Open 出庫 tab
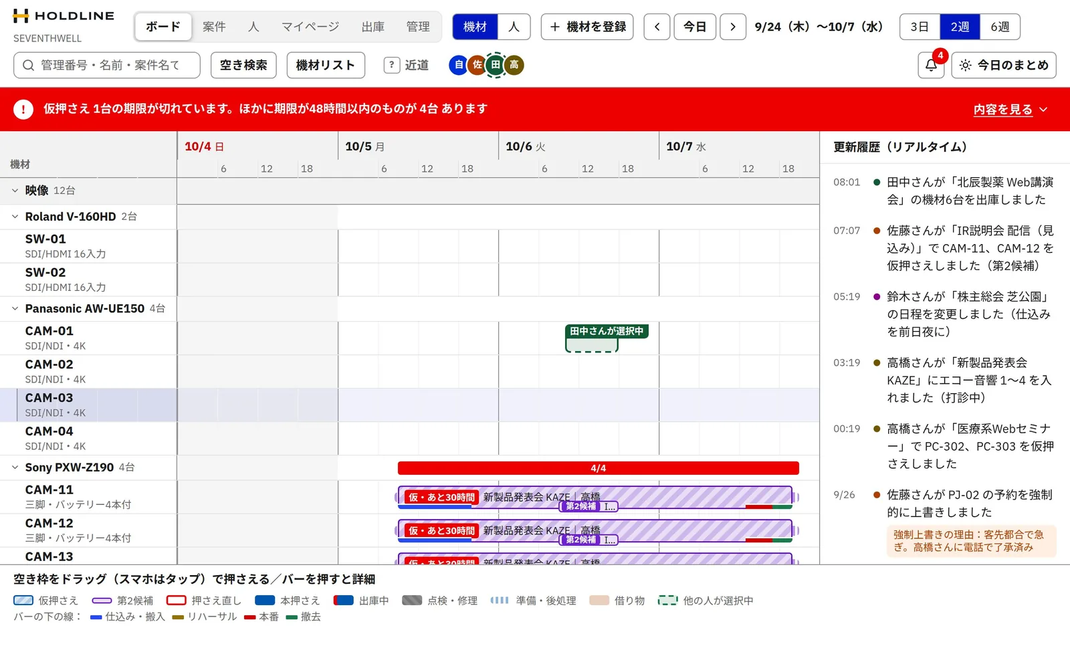The width and height of the screenshot is (1070, 652). pyautogui.click(x=373, y=27)
